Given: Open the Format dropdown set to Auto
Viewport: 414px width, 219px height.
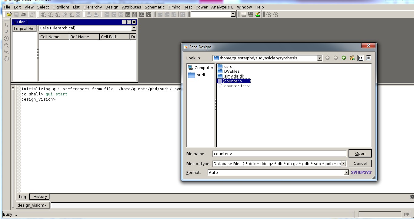Looking at the screenshot, I should (346, 172).
